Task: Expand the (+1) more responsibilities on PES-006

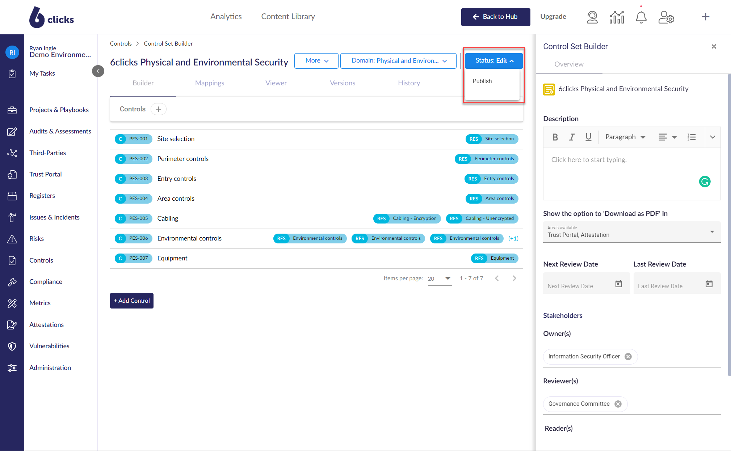Action: tap(513, 238)
